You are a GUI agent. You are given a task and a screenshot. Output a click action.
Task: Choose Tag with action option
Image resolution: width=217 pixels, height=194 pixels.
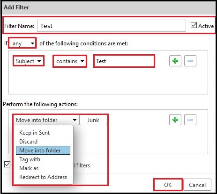[x=30, y=159]
